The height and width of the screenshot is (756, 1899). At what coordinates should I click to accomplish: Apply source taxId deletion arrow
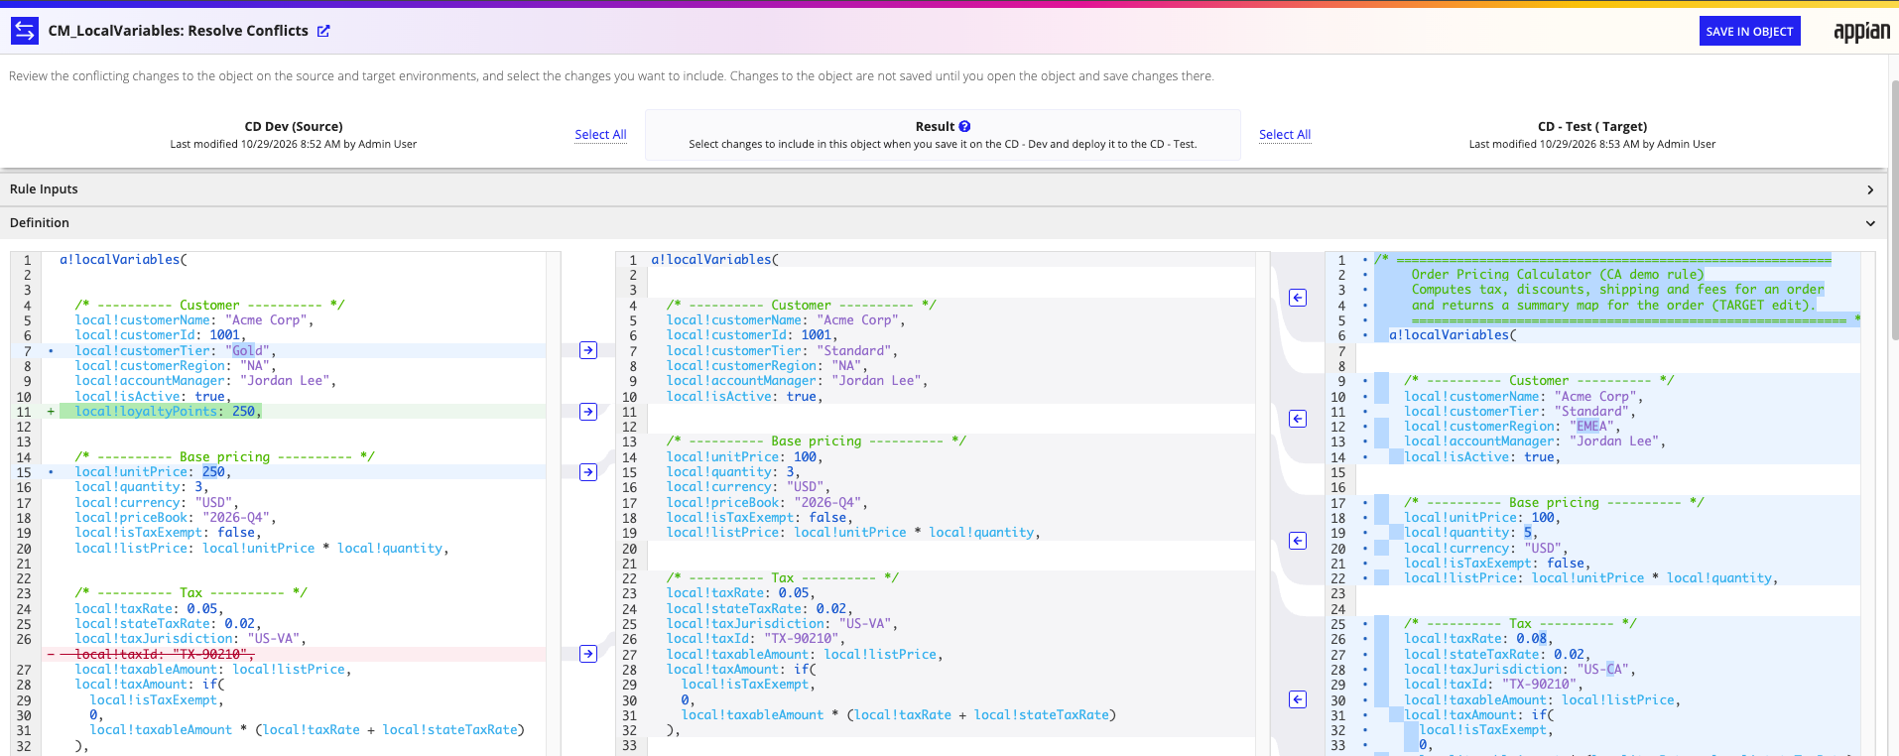[588, 654]
